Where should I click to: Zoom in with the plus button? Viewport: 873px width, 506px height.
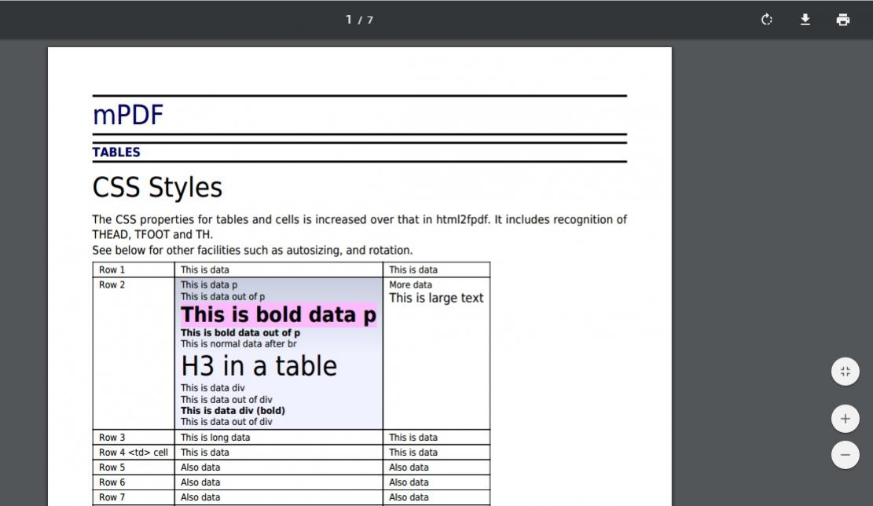tap(845, 419)
